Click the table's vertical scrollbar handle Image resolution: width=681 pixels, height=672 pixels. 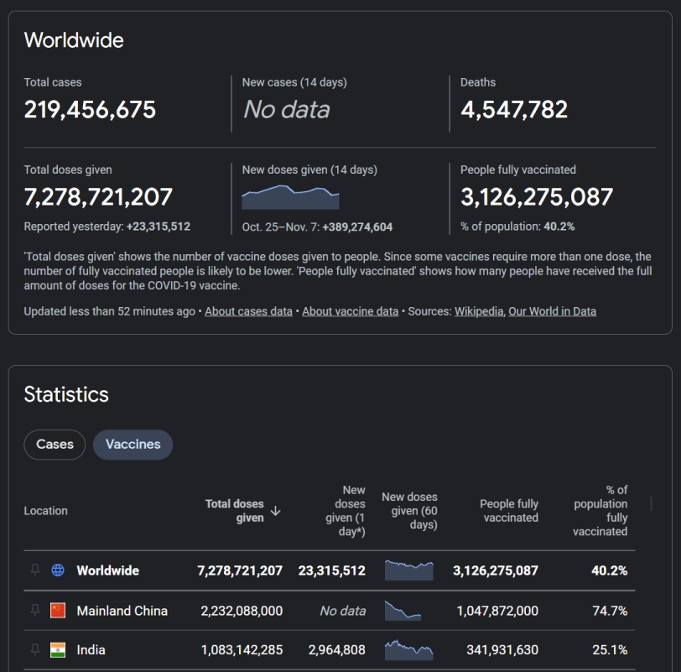pos(651,504)
